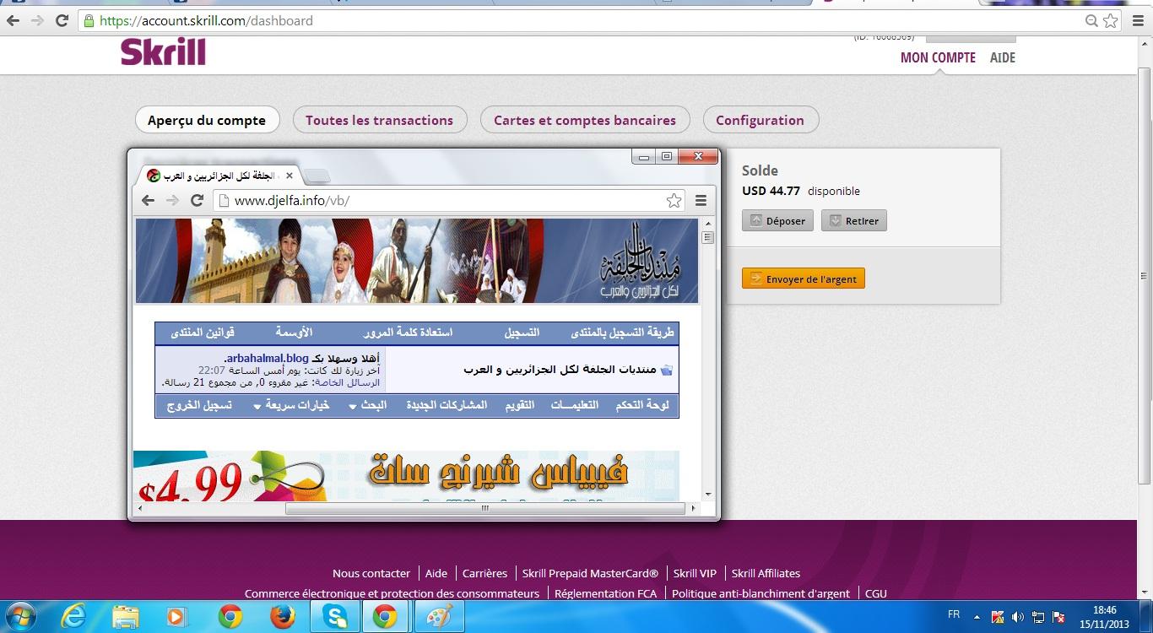Open المشاركات الجديدة forum link
Screen dimensions: 1153x633
tap(447, 405)
